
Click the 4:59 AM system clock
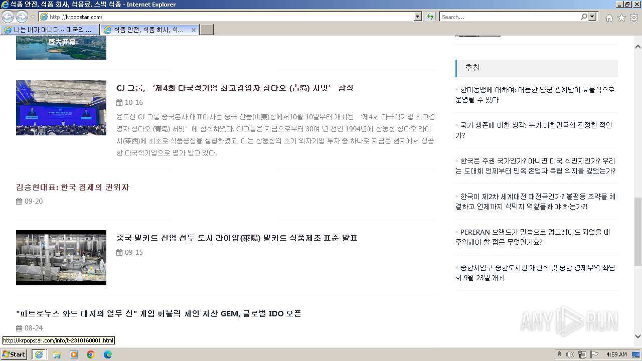tap(616, 354)
